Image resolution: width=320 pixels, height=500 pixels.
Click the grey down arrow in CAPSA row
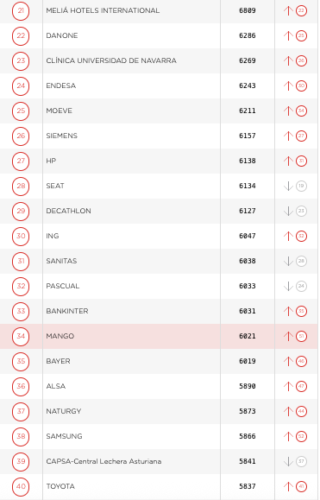click(x=288, y=461)
